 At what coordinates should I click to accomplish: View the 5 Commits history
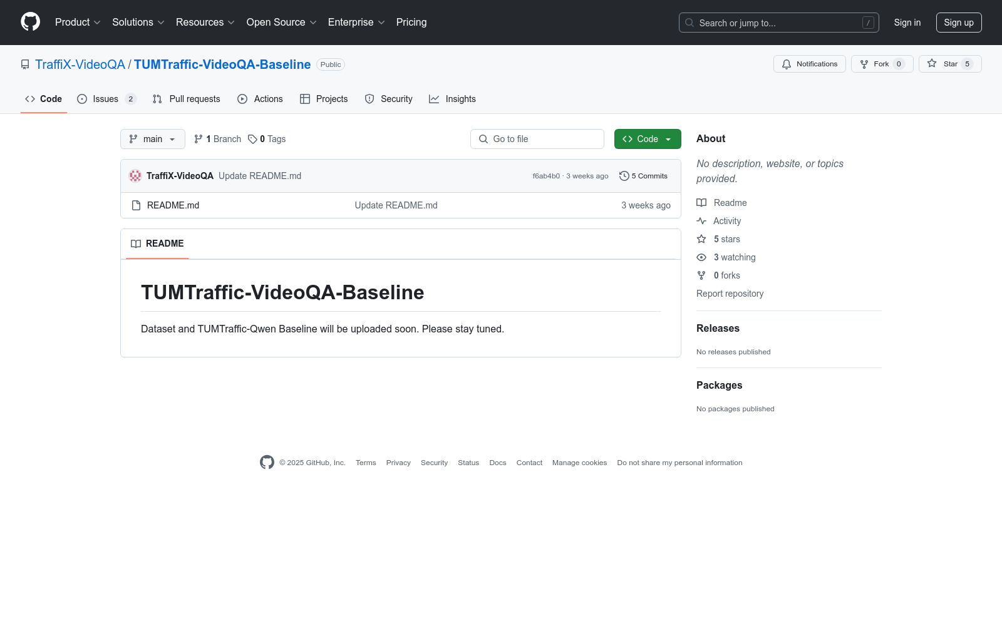643,176
